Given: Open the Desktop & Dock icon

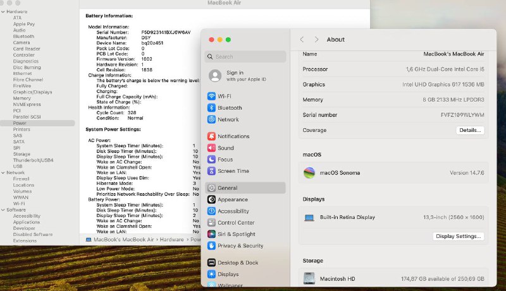Looking at the screenshot, I should (x=211, y=263).
